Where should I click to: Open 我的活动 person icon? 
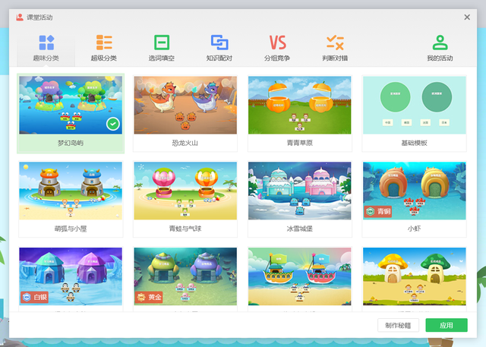pos(439,43)
